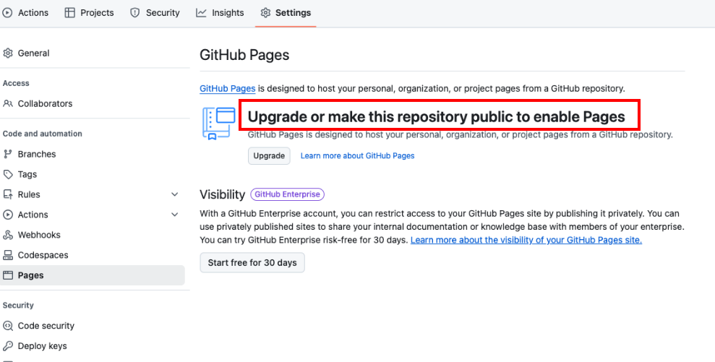Click the GitHub Pages page heading

(x=244, y=56)
